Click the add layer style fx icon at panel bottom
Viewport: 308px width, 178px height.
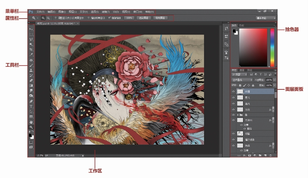[x=244, y=155]
